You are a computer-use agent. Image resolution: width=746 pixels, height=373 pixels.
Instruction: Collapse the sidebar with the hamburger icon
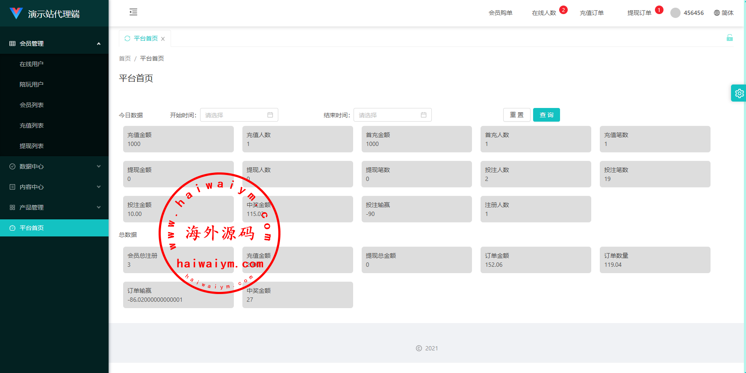pyautogui.click(x=133, y=12)
